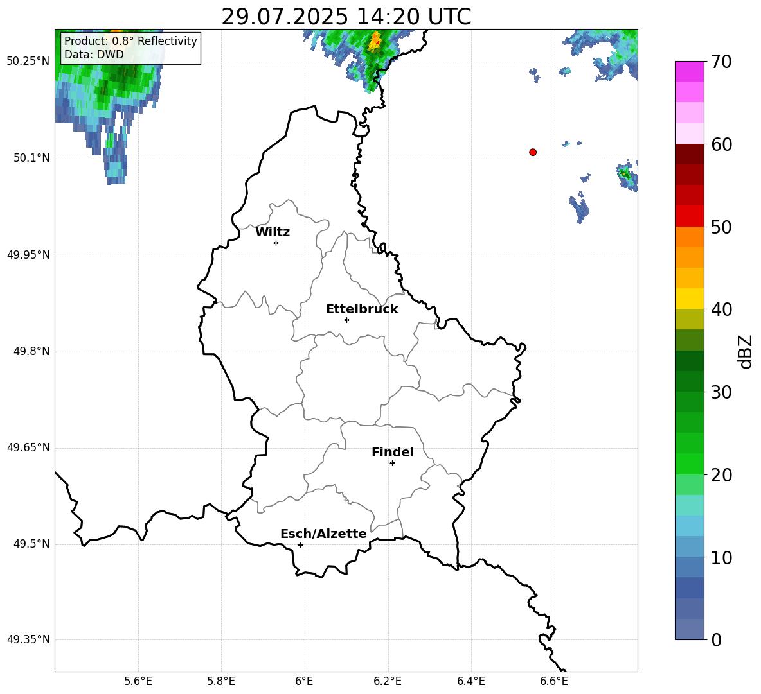The height and width of the screenshot is (694, 761).
Task: Click the cross marker below Ettelbruck
Action: (346, 320)
